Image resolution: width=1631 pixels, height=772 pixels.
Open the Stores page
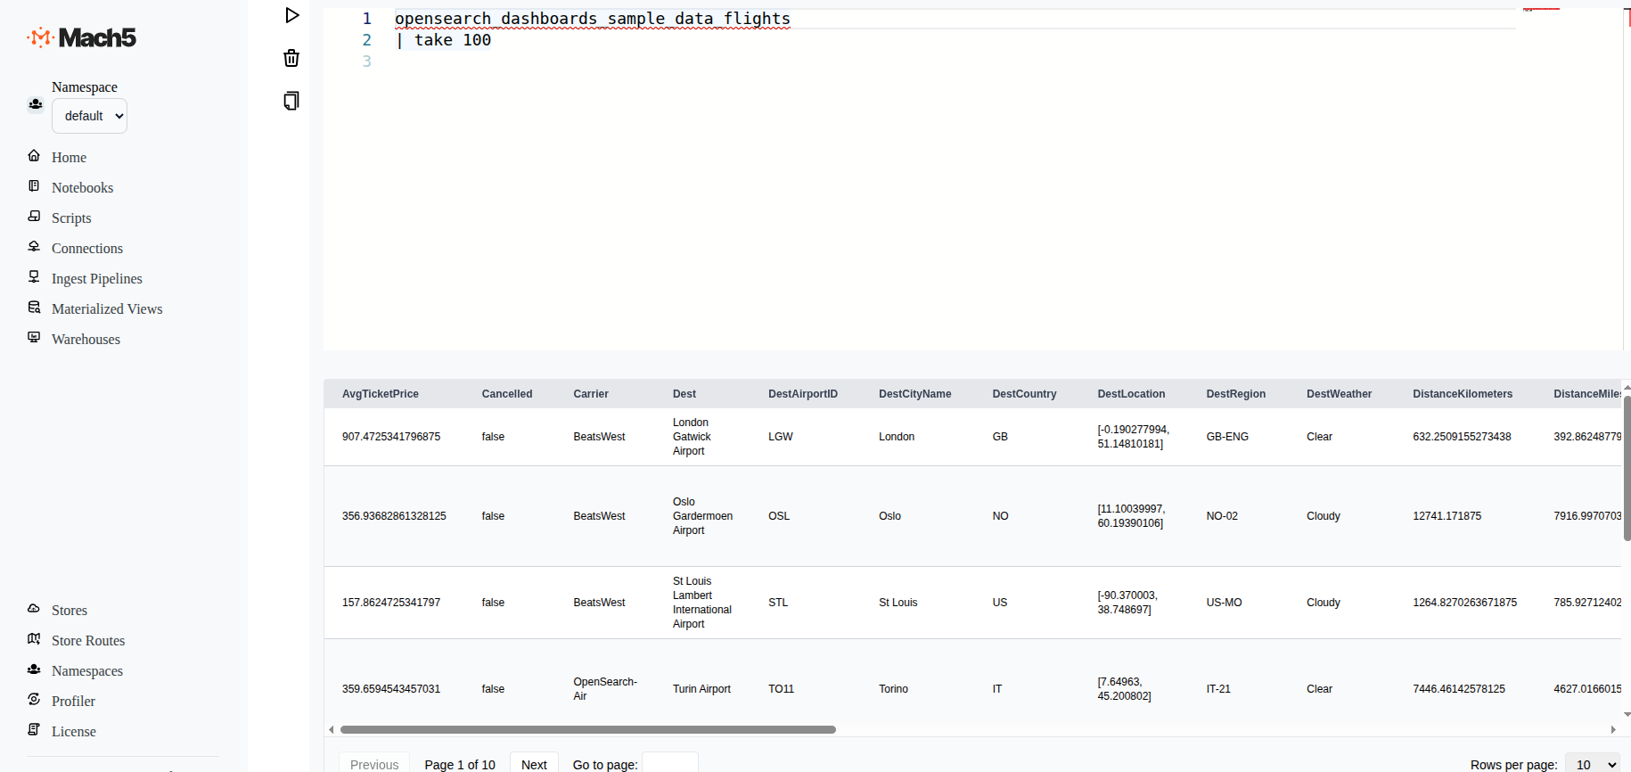click(70, 611)
